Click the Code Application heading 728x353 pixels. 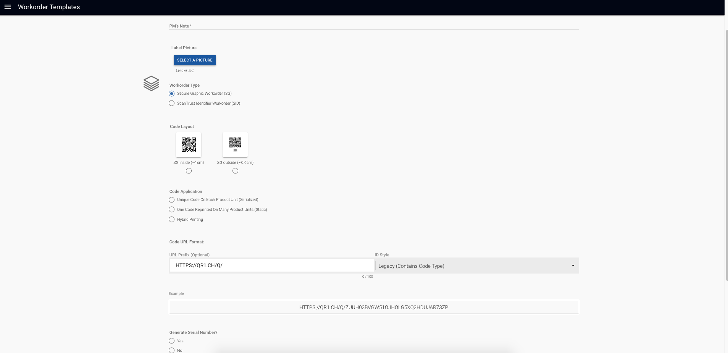(186, 192)
